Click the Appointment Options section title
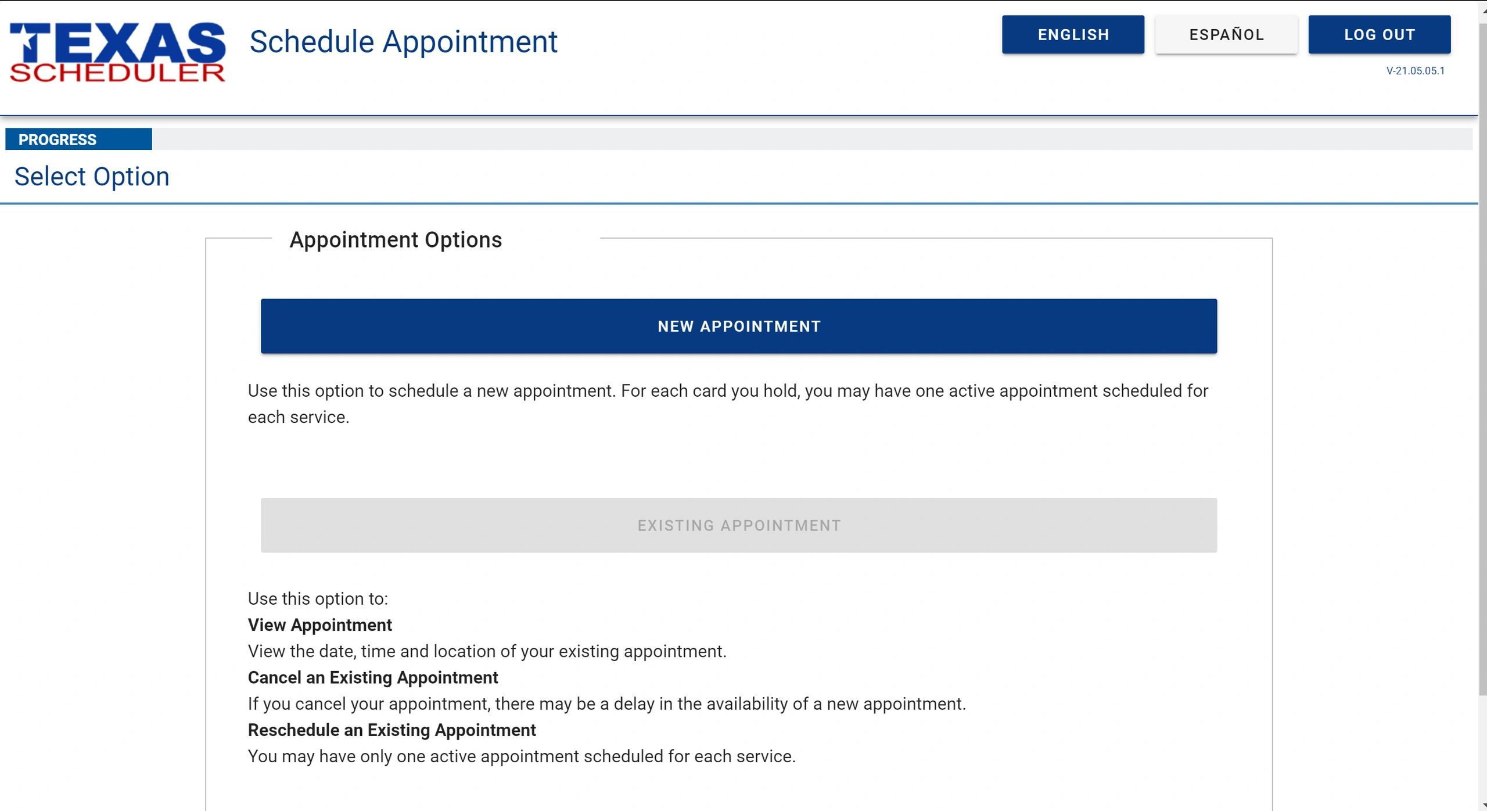This screenshot has height=811, width=1487. 396,240
